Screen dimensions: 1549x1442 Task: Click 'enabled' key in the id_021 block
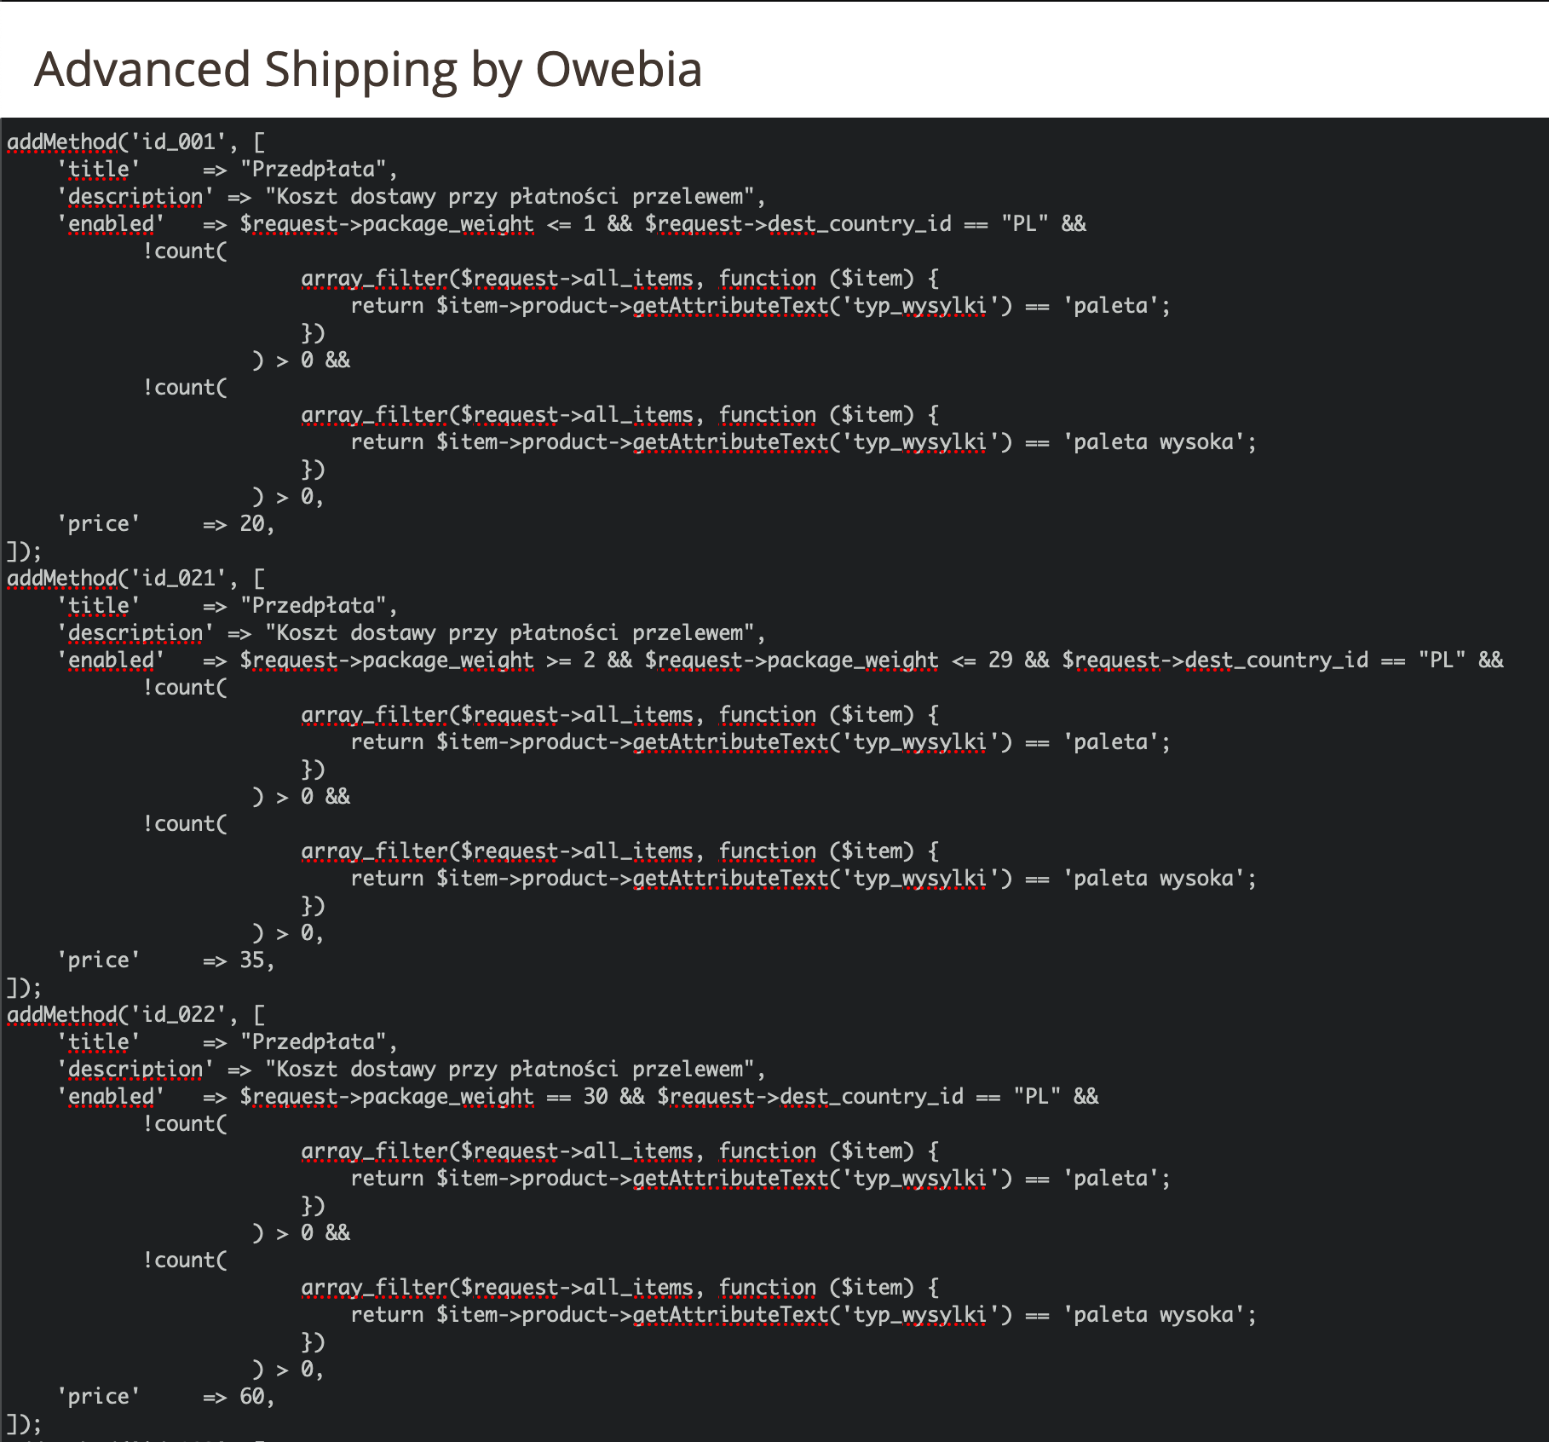(110, 660)
